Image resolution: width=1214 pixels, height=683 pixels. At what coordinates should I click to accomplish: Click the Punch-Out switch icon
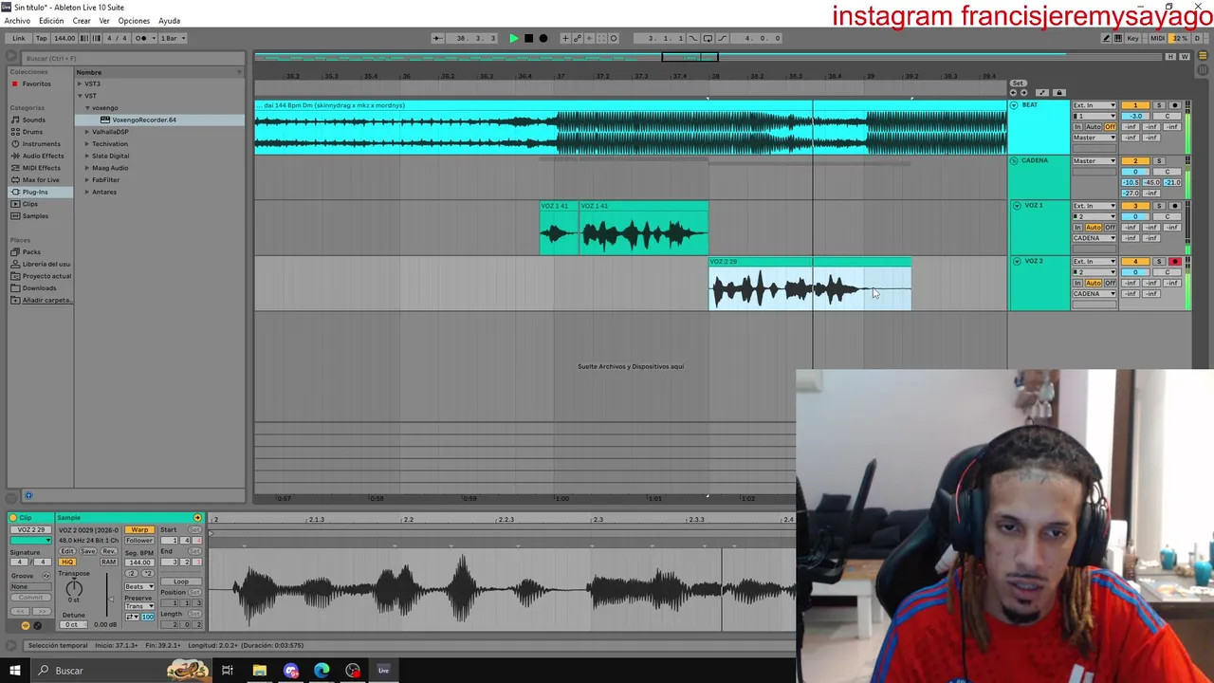tap(723, 38)
